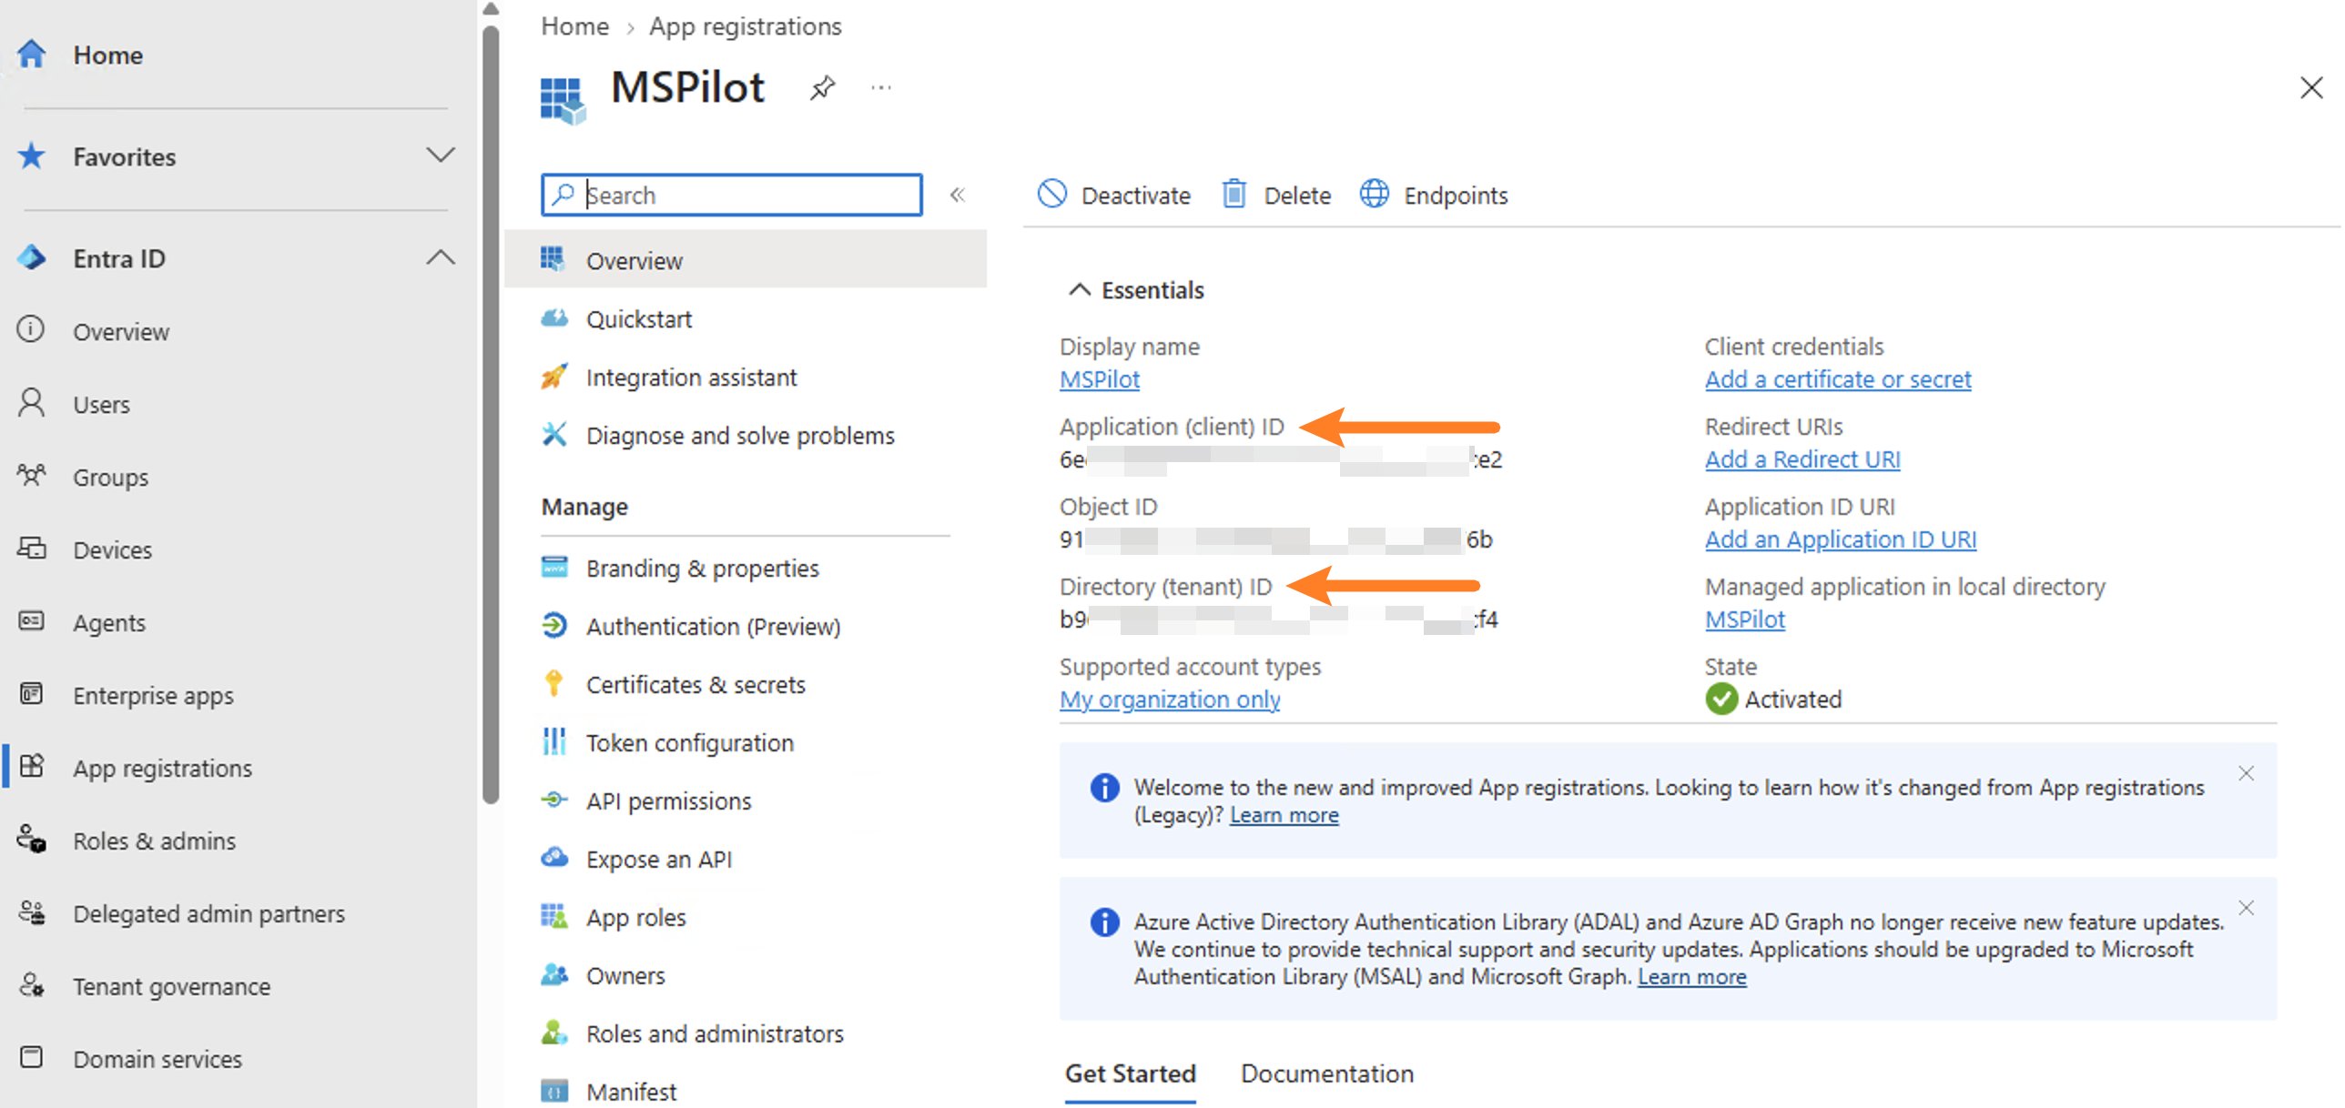Click the Integration assistant rocket icon
This screenshot has height=1108, width=2345.
554,377
